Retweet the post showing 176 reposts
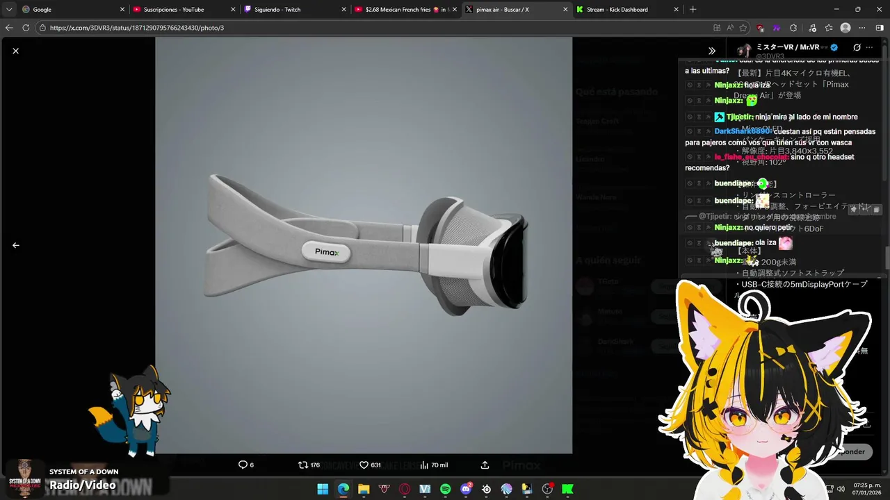Image resolution: width=890 pixels, height=500 pixels. point(309,465)
